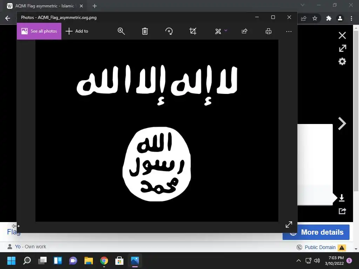Go to next image arrow
Screen dimensions: 359x269
tap(342, 124)
